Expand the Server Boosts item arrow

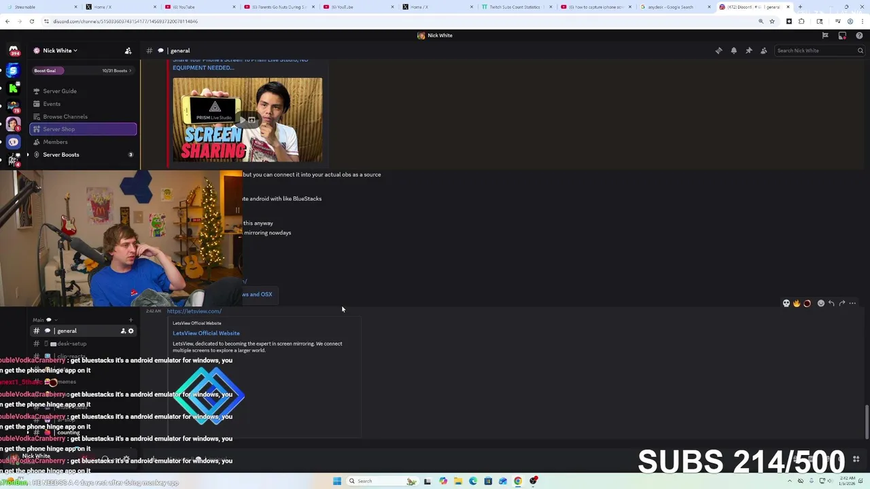pos(28,155)
